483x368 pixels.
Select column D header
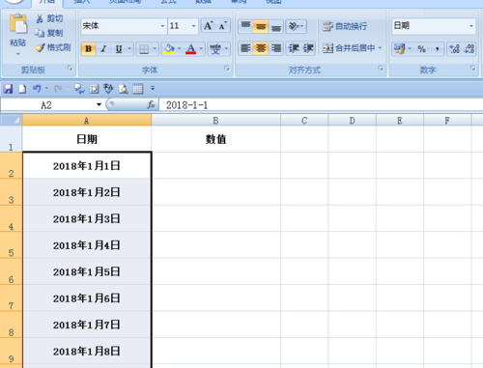click(x=352, y=121)
